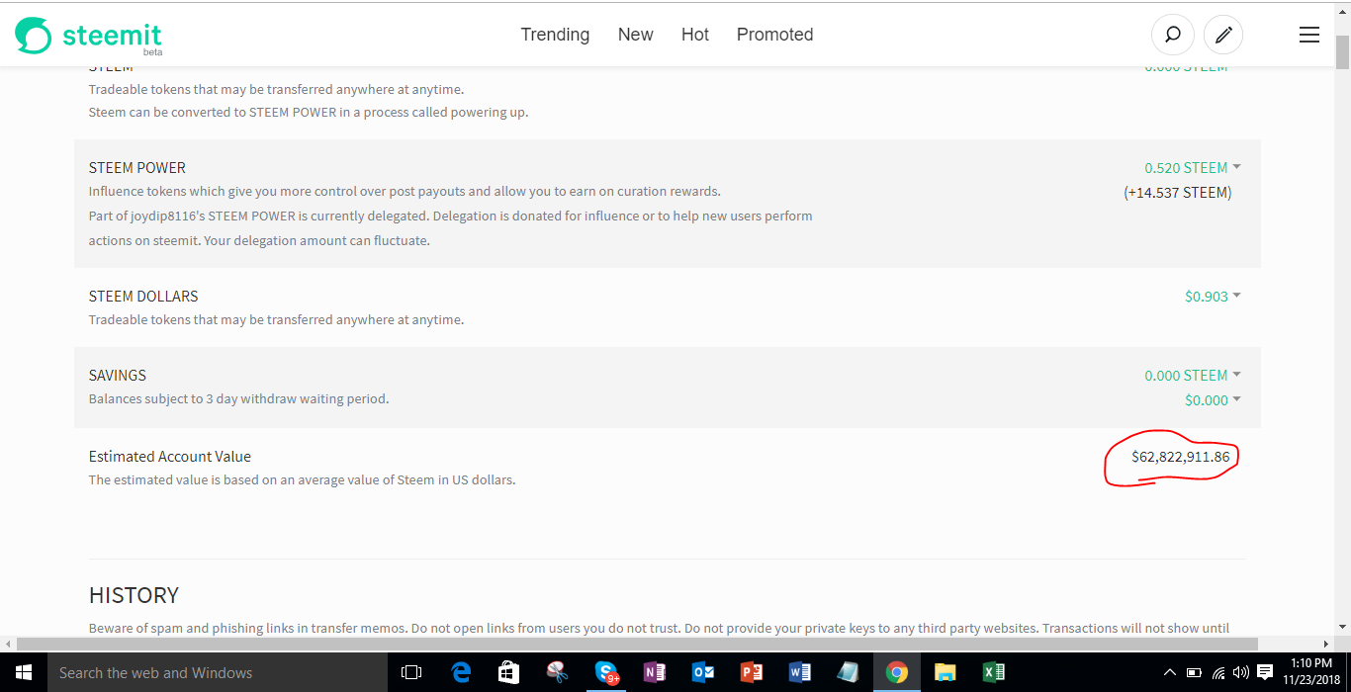Image resolution: width=1351 pixels, height=692 pixels.
Task: Click the (+14.537 STEEM) delegation amount
Action: point(1177,193)
